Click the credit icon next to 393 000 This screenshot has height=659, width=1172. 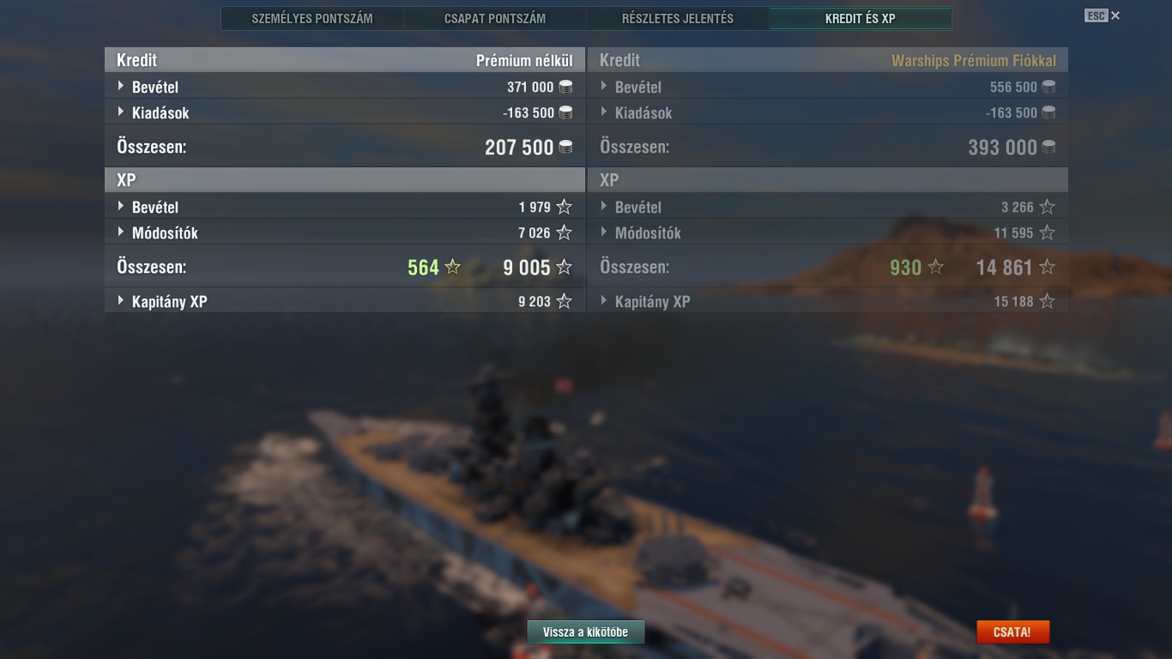point(1048,148)
